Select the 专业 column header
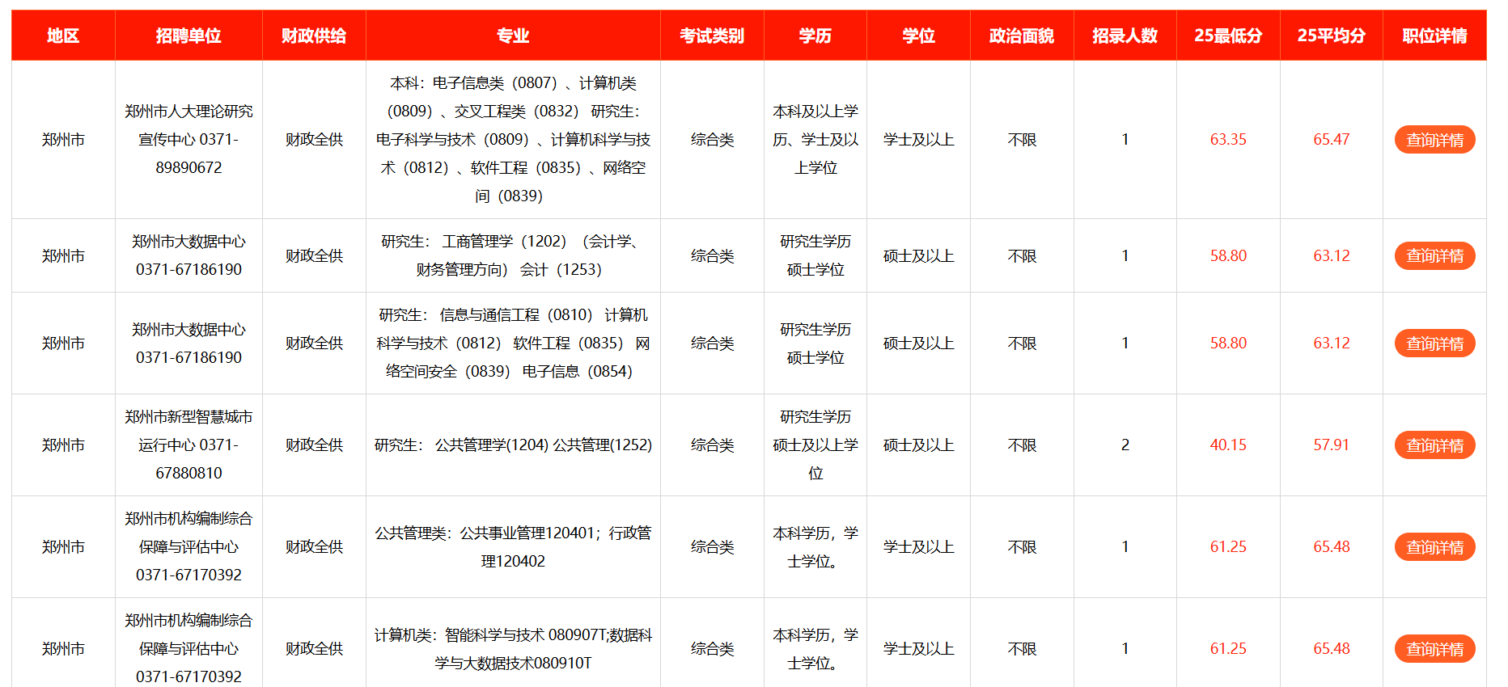 [x=513, y=36]
